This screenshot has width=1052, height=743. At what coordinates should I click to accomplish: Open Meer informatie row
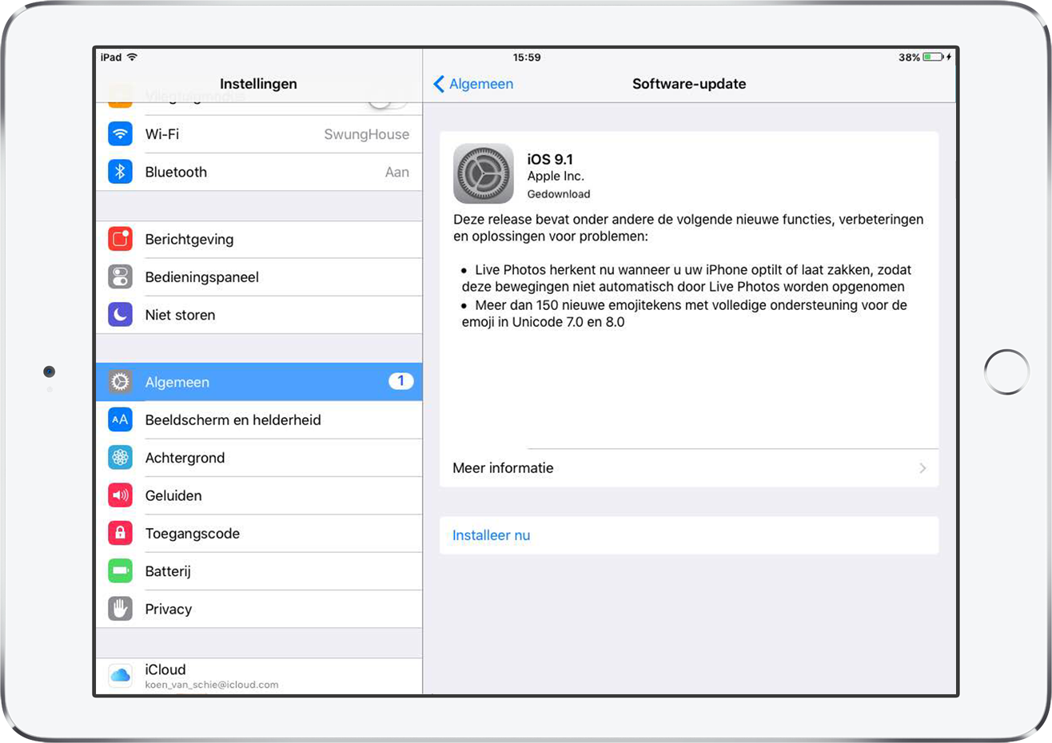tap(689, 468)
